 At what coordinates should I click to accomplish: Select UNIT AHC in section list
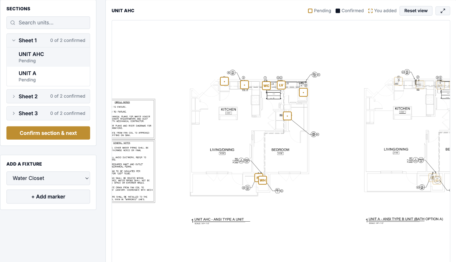tap(48, 57)
